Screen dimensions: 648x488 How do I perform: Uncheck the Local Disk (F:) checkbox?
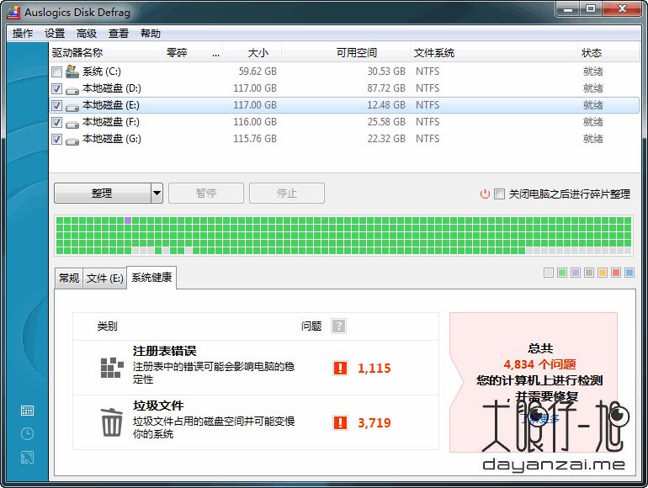pos(57,123)
